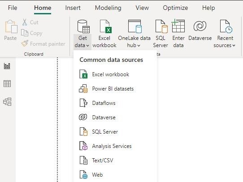Expand the Get data dropdown arrow
Image resolution: width=243 pixels, height=182 pixels.
(87, 46)
